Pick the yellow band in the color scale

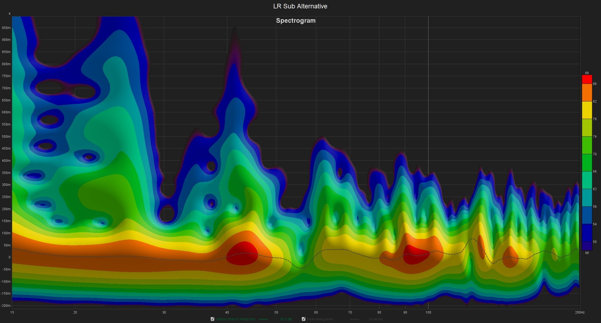(x=587, y=110)
